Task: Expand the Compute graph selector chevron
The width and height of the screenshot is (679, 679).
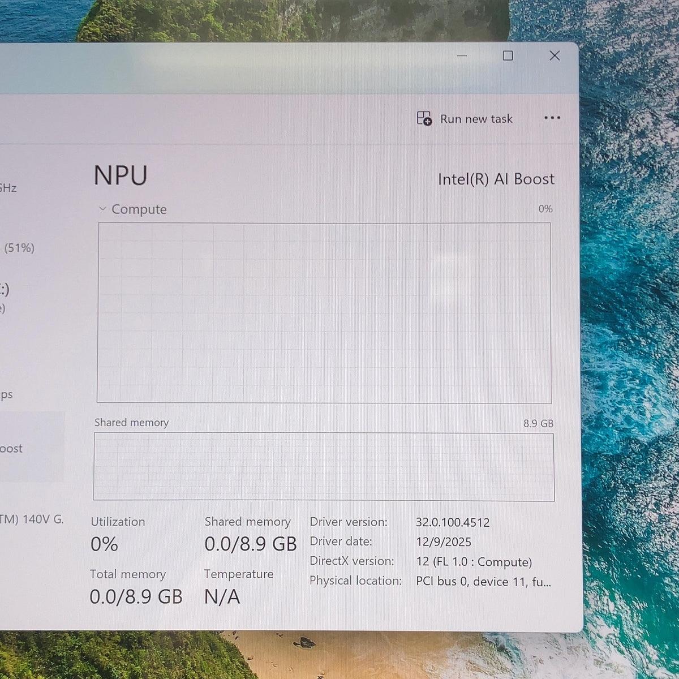Action: pos(102,209)
